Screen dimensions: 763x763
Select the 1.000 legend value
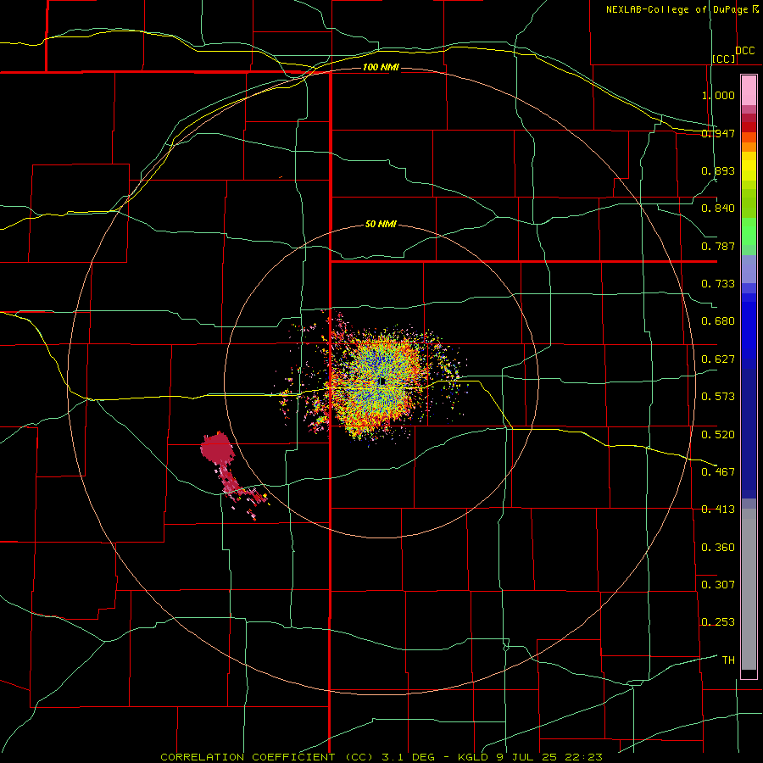(718, 95)
